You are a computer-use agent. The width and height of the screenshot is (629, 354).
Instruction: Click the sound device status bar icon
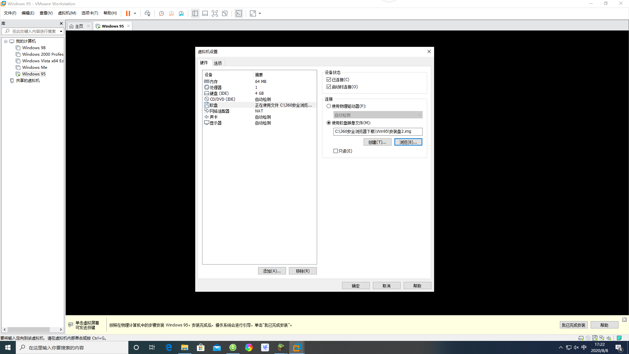pyautogui.click(x=609, y=338)
